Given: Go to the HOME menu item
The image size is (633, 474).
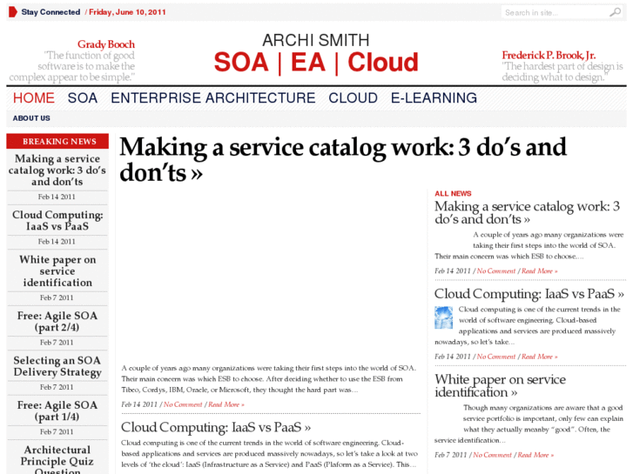Looking at the screenshot, I should click(x=34, y=98).
